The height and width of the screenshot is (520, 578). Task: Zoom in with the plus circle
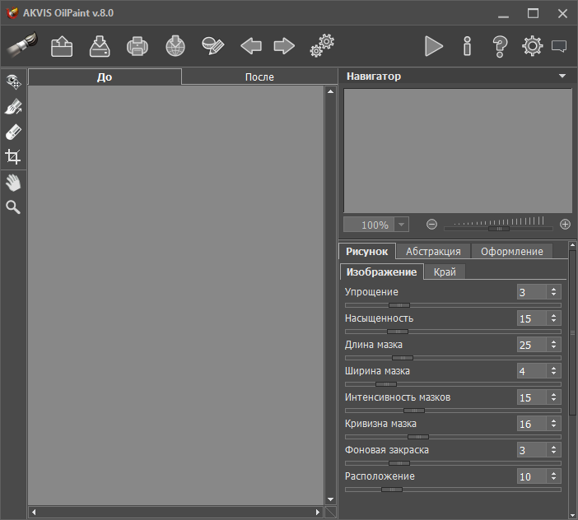click(565, 225)
